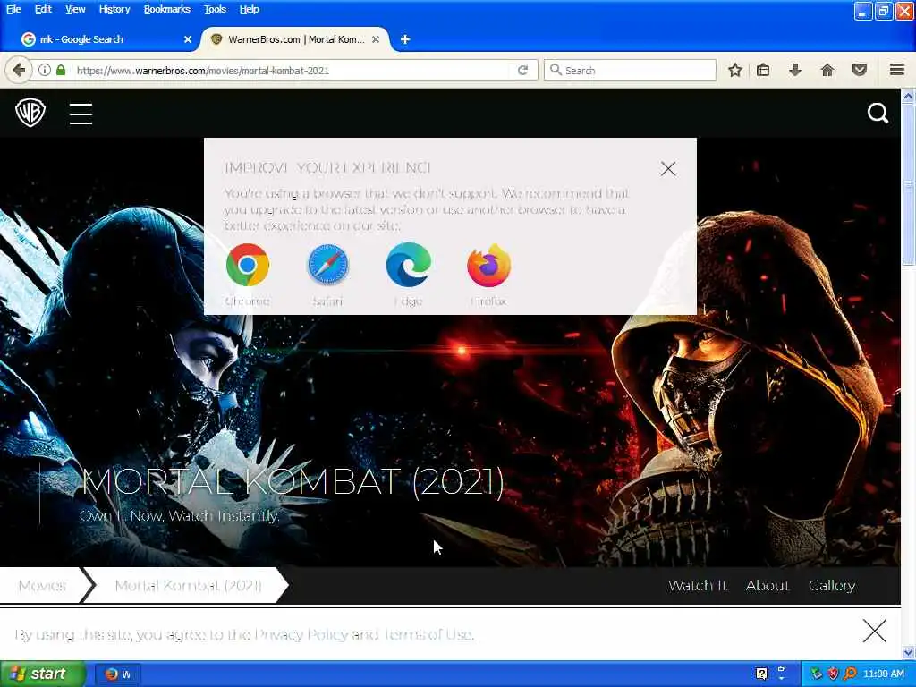Open a new tab with plus button

pyautogui.click(x=405, y=39)
